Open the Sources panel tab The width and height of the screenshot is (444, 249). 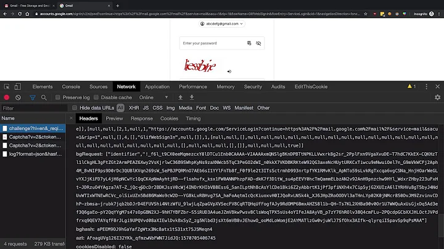[x=98, y=86]
